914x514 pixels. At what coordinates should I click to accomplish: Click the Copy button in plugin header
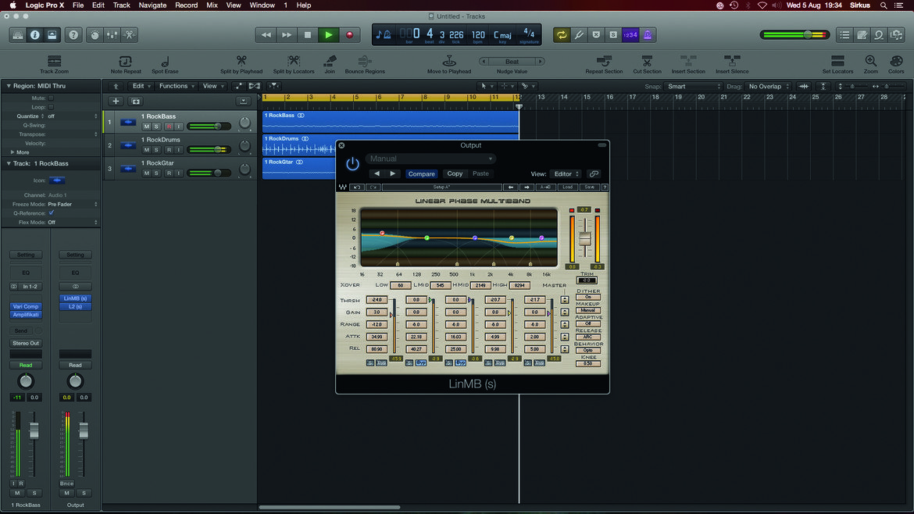click(455, 173)
